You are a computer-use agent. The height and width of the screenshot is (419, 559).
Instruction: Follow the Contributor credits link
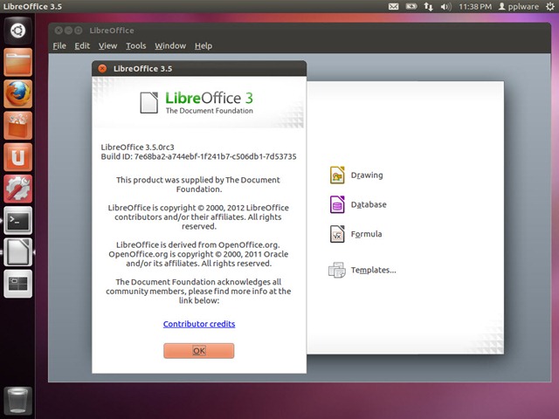[199, 324]
